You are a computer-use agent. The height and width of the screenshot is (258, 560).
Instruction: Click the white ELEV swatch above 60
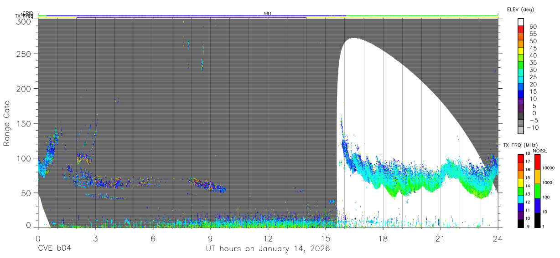521,22
